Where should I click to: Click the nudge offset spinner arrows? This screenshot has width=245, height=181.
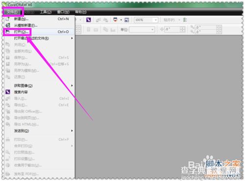[182, 29]
